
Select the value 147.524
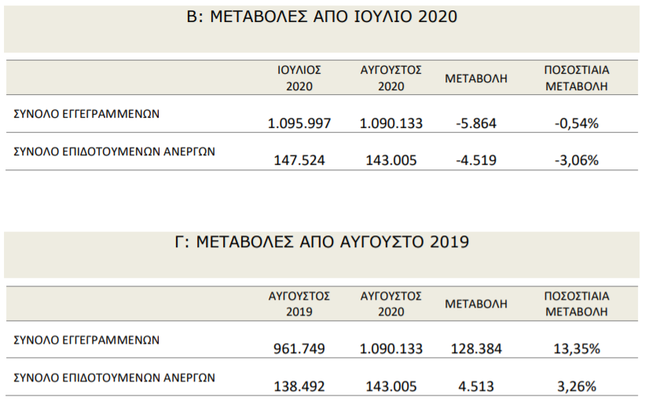point(299,160)
